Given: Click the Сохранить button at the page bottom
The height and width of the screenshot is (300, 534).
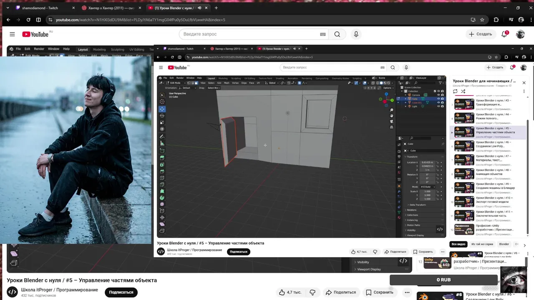Looking at the screenshot, I should (379, 292).
